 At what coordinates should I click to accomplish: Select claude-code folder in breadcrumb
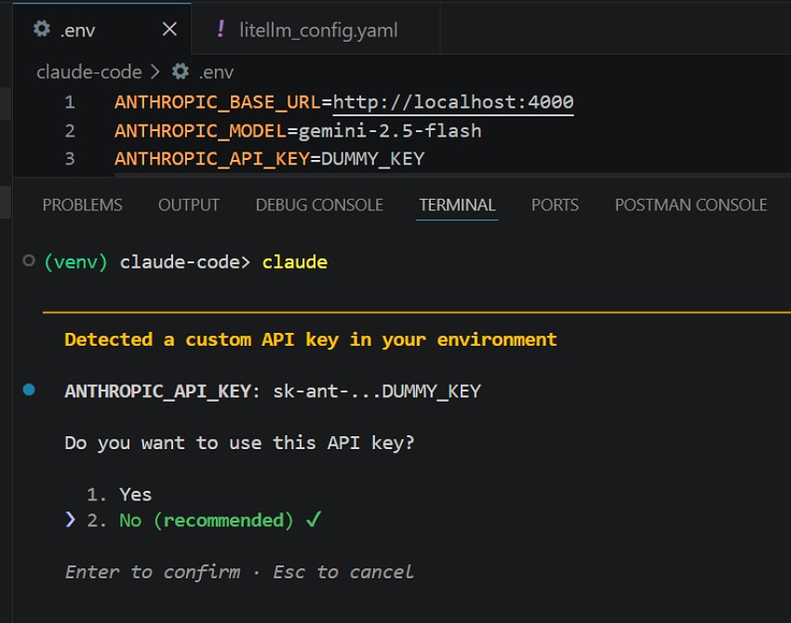(88, 73)
